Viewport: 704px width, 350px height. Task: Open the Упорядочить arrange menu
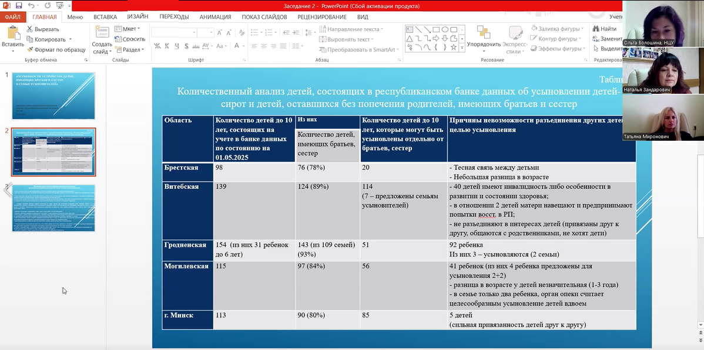point(484,39)
